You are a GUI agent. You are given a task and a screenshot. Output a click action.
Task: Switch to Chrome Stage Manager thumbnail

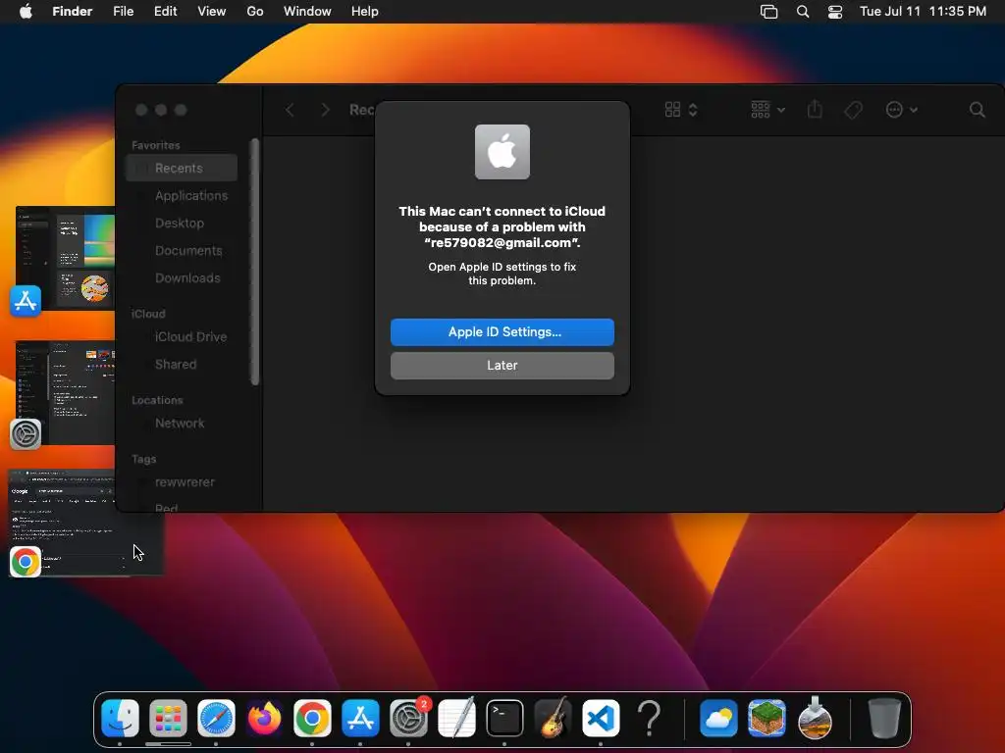86,523
